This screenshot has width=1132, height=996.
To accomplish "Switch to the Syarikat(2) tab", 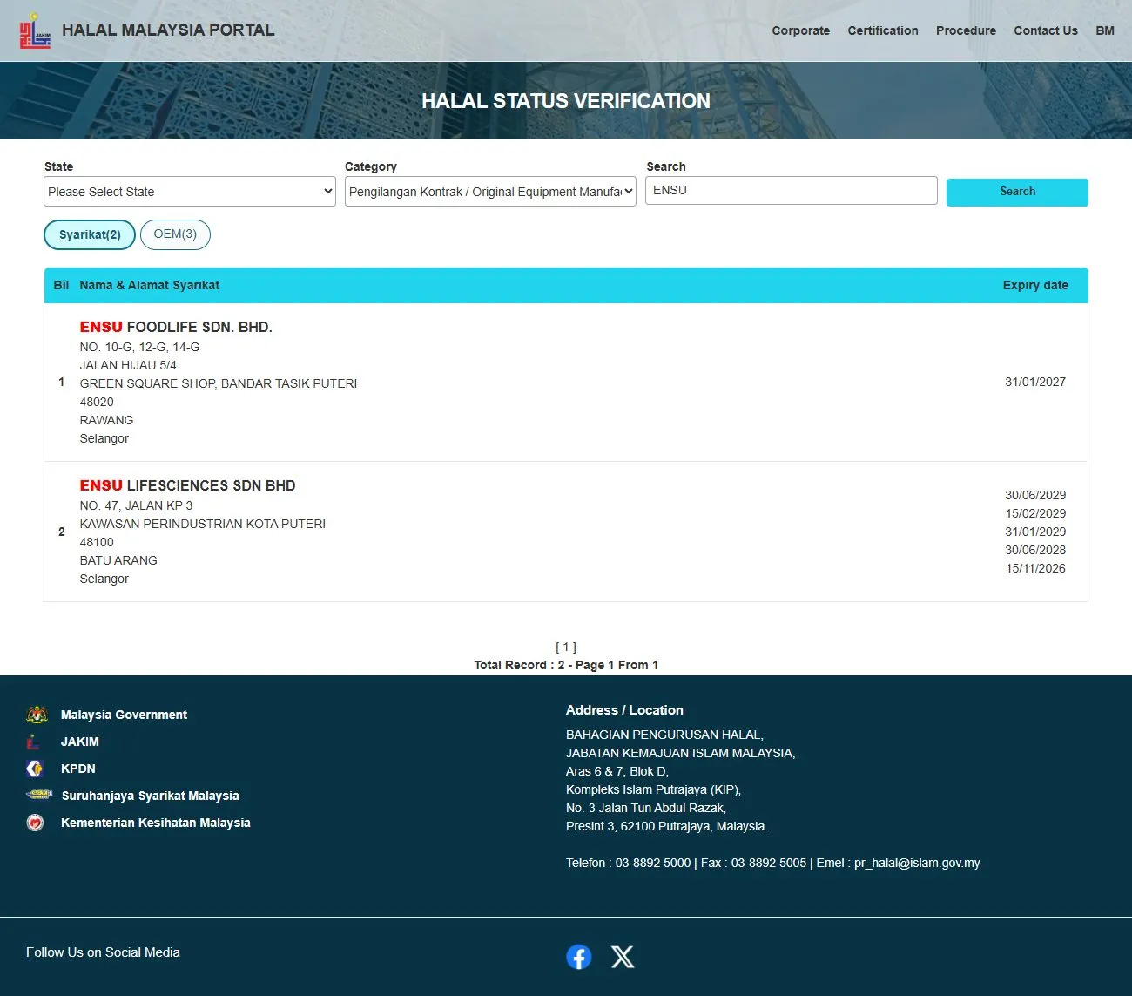I will 90,234.
